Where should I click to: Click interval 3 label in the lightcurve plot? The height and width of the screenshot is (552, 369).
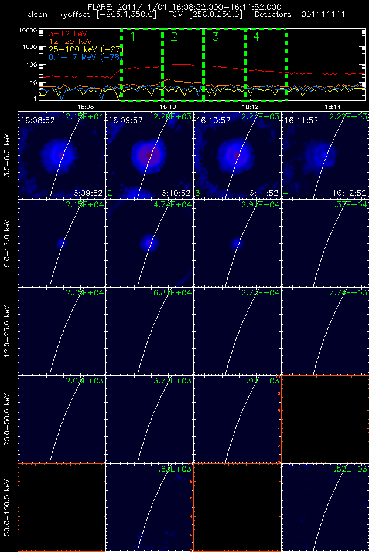(x=215, y=36)
